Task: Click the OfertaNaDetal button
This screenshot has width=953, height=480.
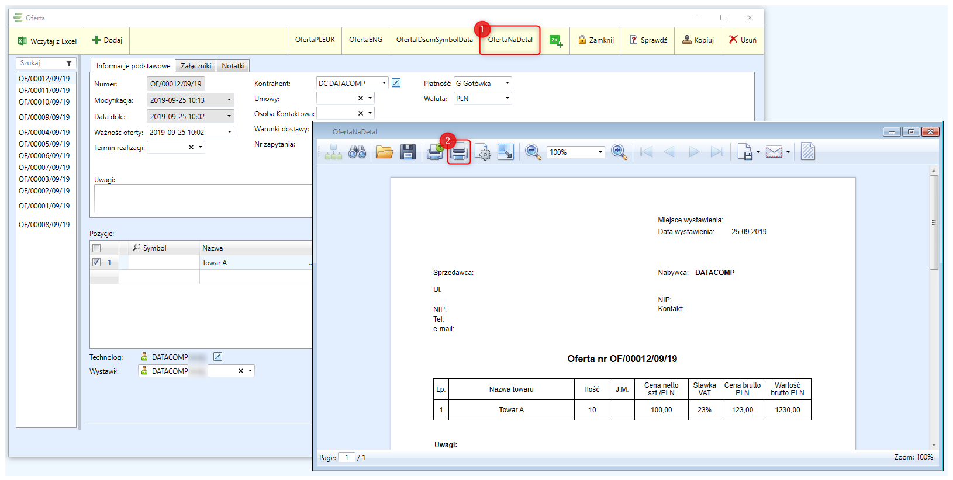Action: (510, 40)
